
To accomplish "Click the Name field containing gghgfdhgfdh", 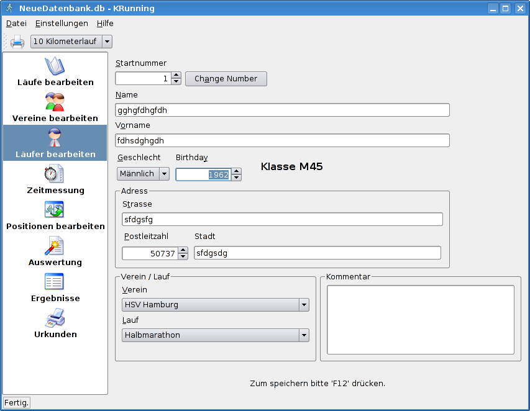I will pyautogui.click(x=282, y=110).
